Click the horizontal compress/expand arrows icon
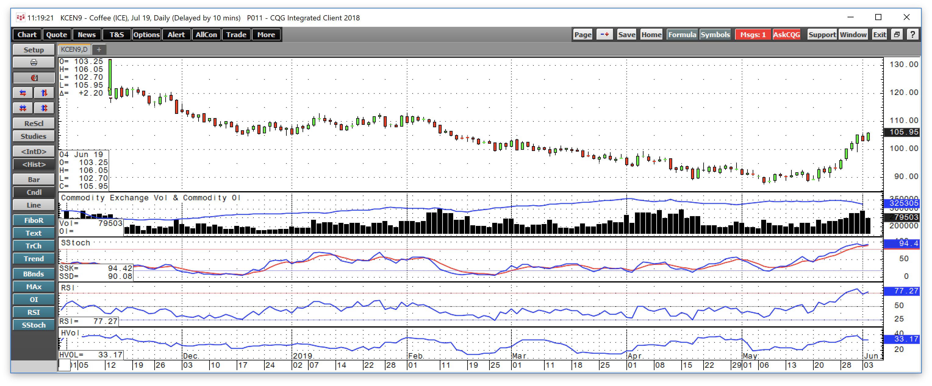 pos(23,108)
